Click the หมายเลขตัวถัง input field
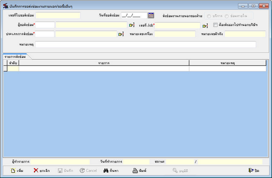The image size is (272, 178). [x=245, y=34]
